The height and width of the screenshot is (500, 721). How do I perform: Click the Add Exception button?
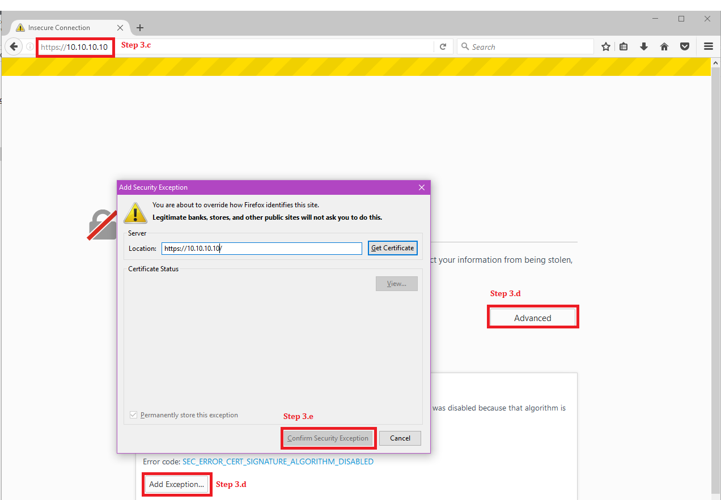tap(176, 484)
